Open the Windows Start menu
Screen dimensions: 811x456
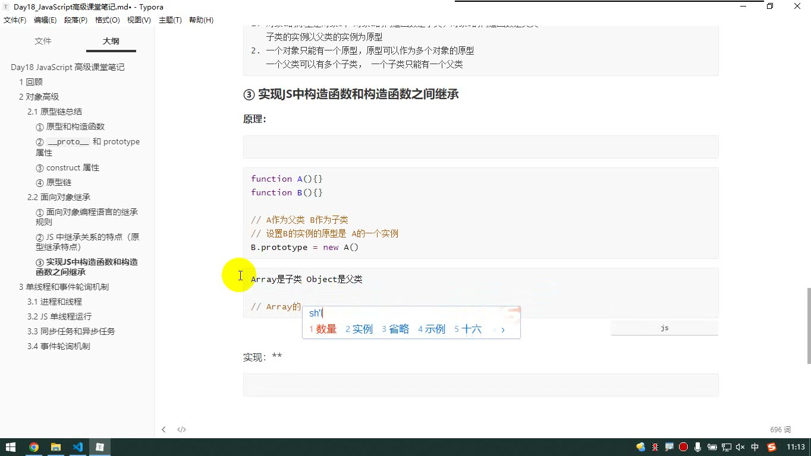tap(11, 447)
